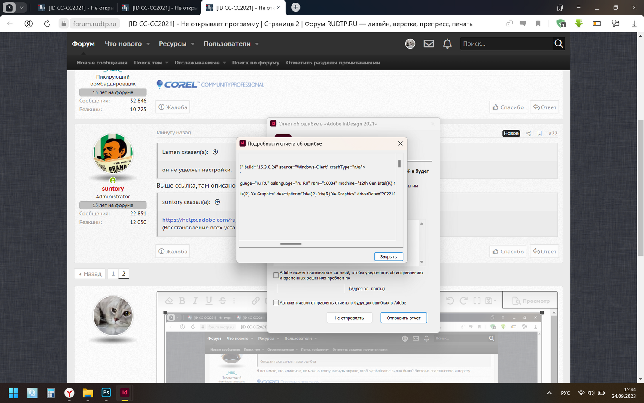The image size is (644, 403).
Task: Click the 'Не отправлять' button
Action: point(349,318)
